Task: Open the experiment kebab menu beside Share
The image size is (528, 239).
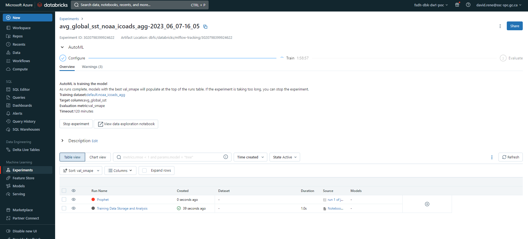Action: (x=500, y=26)
